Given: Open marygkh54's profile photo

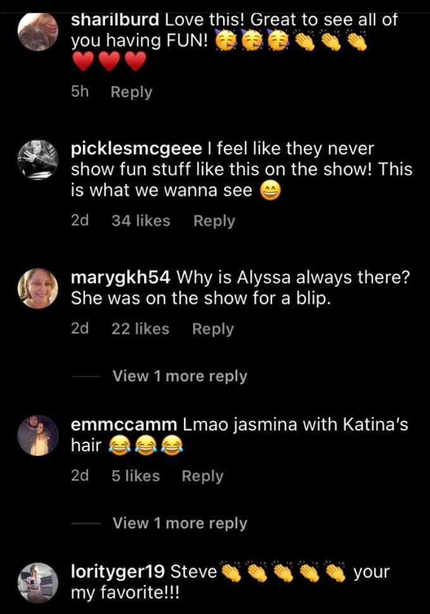Looking at the screenshot, I should 38,288.
